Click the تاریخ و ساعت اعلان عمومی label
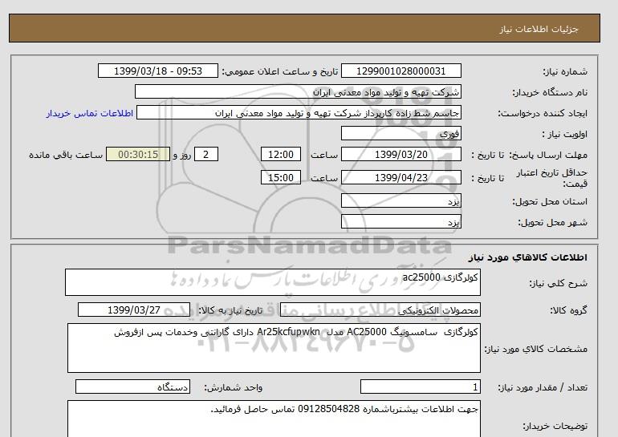The height and width of the screenshot is (437, 618). pyautogui.click(x=280, y=71)
